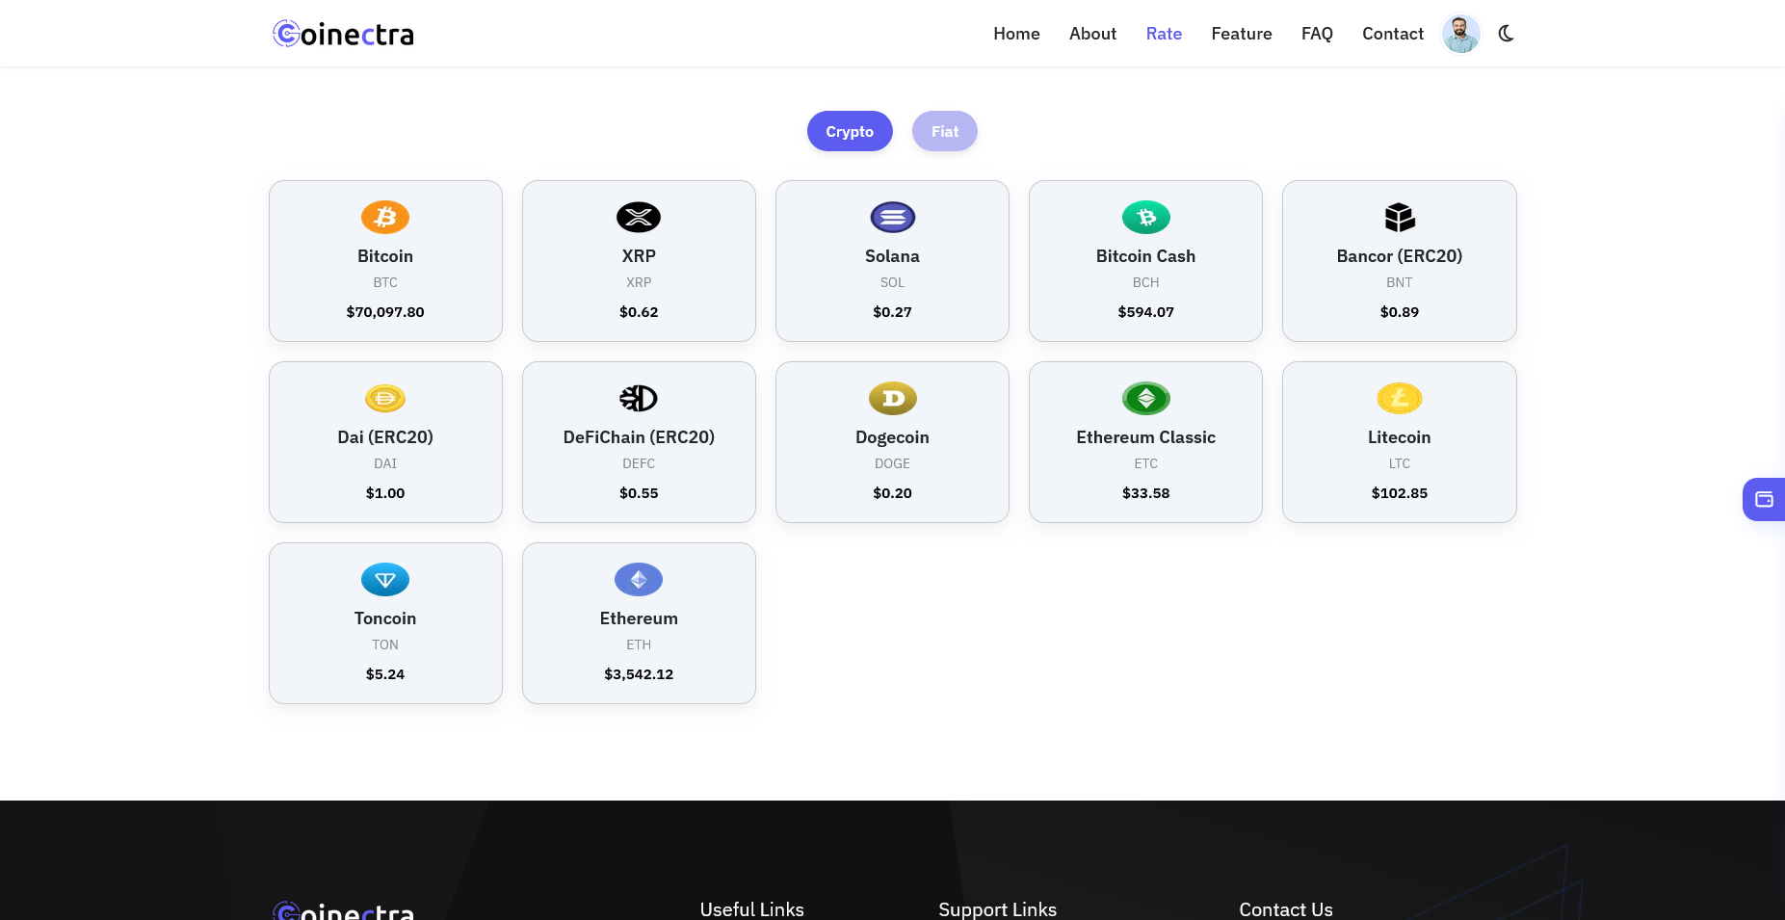Click the Toncoin coin icon
Image resolution: width=1785 pixels, height=920 pixels.
click(x=385, y=579)
